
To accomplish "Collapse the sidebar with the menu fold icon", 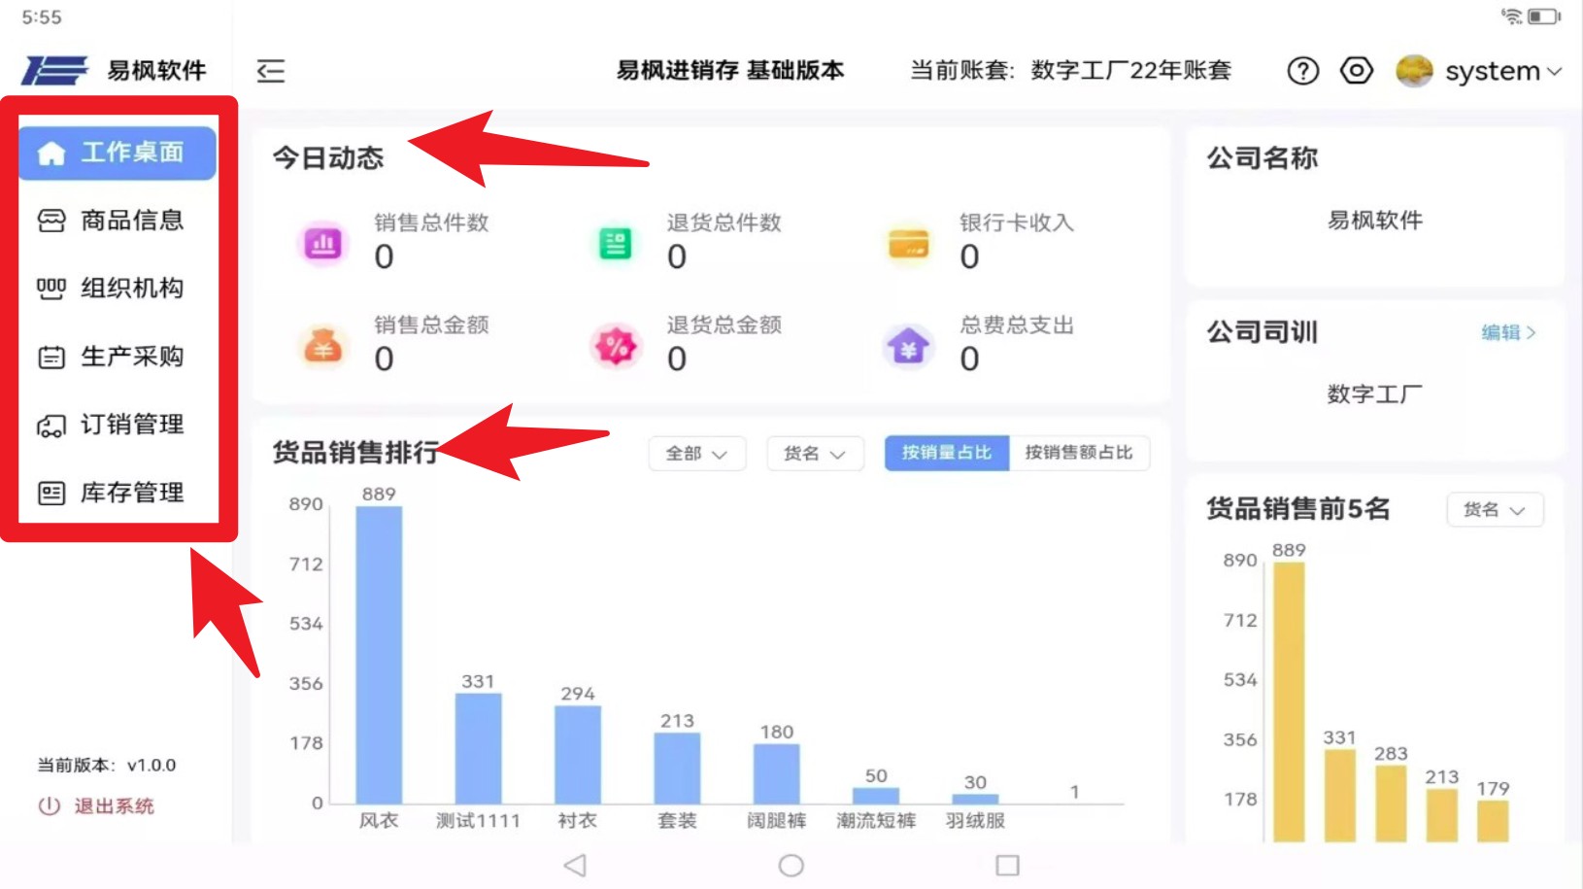I will tap(271, 71).
